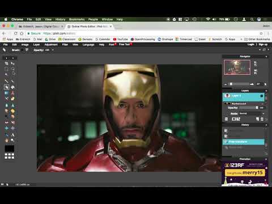Open Pixlr Image menu
The height and width of the screenshot is (204, 272).
point(25,45)
